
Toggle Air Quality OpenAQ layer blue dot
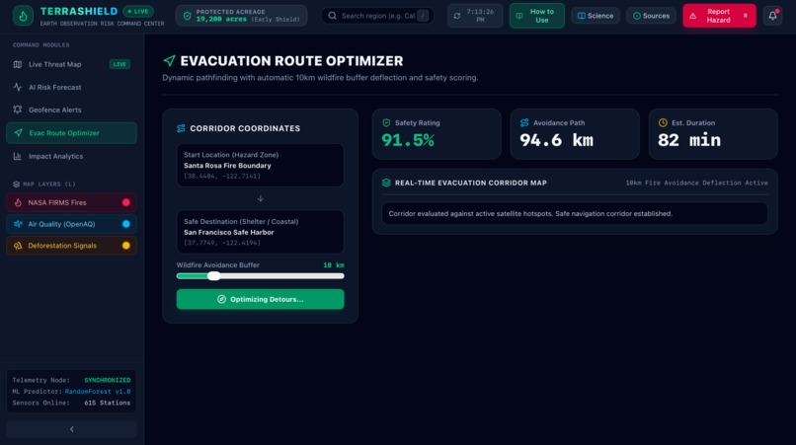(125, 224)
